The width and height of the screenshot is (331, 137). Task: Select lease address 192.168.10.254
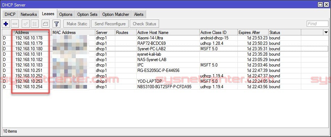coord(29,87)
